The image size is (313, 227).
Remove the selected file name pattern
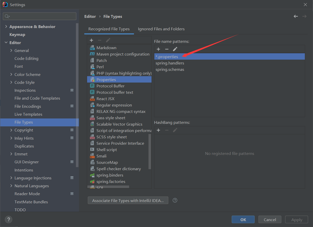coord(167,49)
